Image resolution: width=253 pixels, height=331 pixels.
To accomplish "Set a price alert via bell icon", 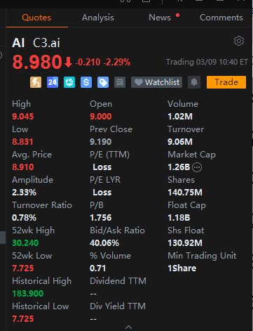I will [194, 82].
